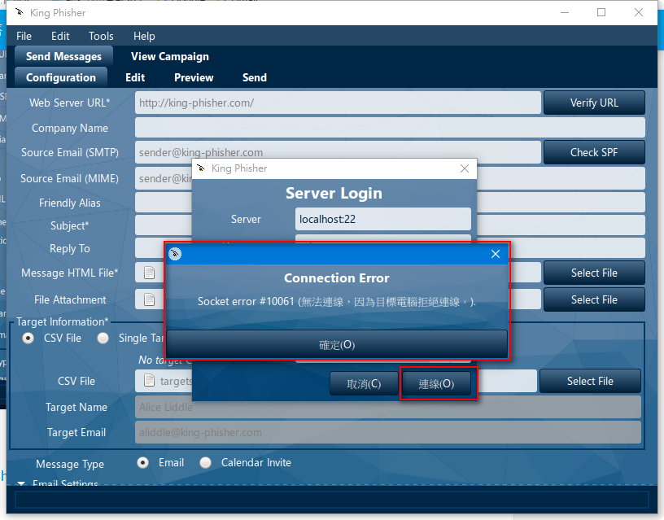Click the icon in Connection Error title bar

175,254
